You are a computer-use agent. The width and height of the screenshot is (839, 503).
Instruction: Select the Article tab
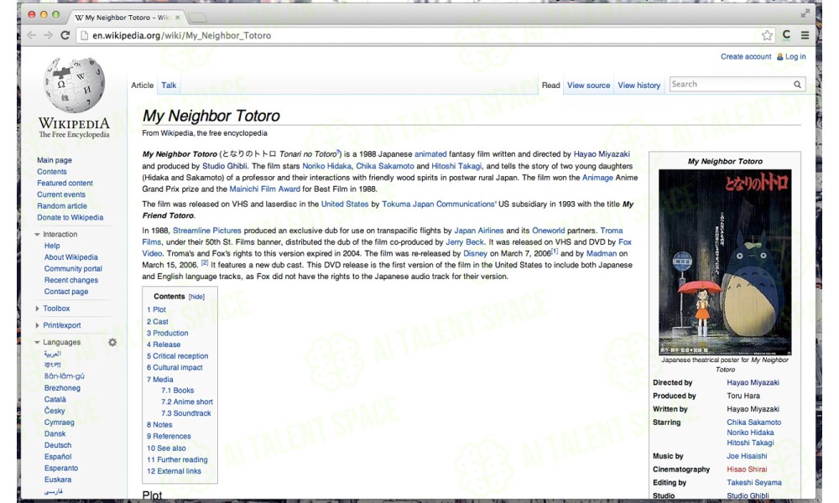(x=143, y=85)
